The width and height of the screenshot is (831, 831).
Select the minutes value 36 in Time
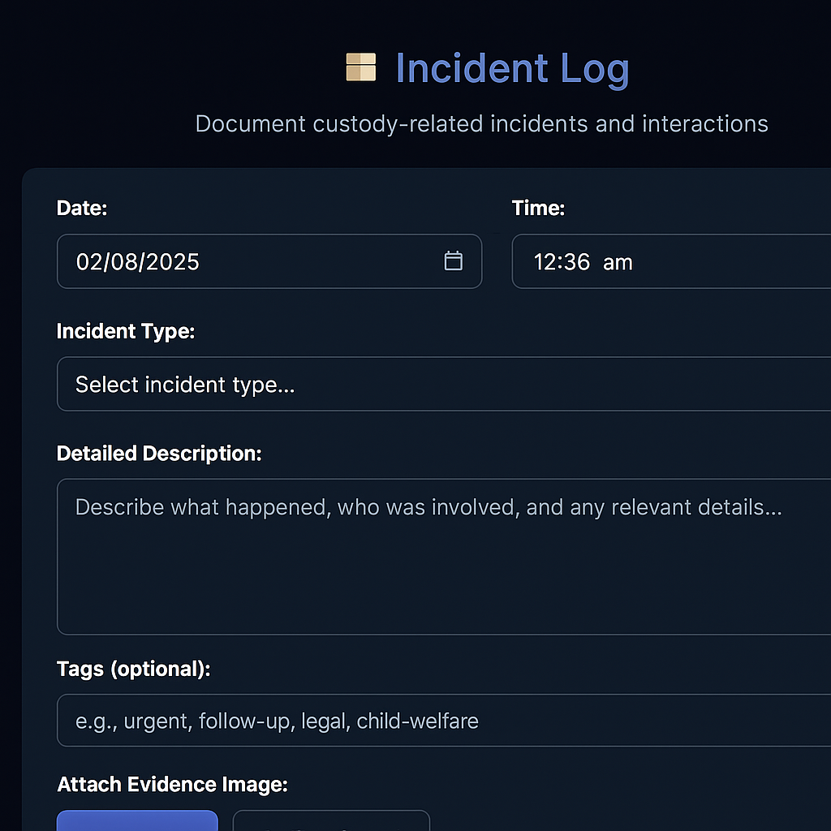point(578,262)
